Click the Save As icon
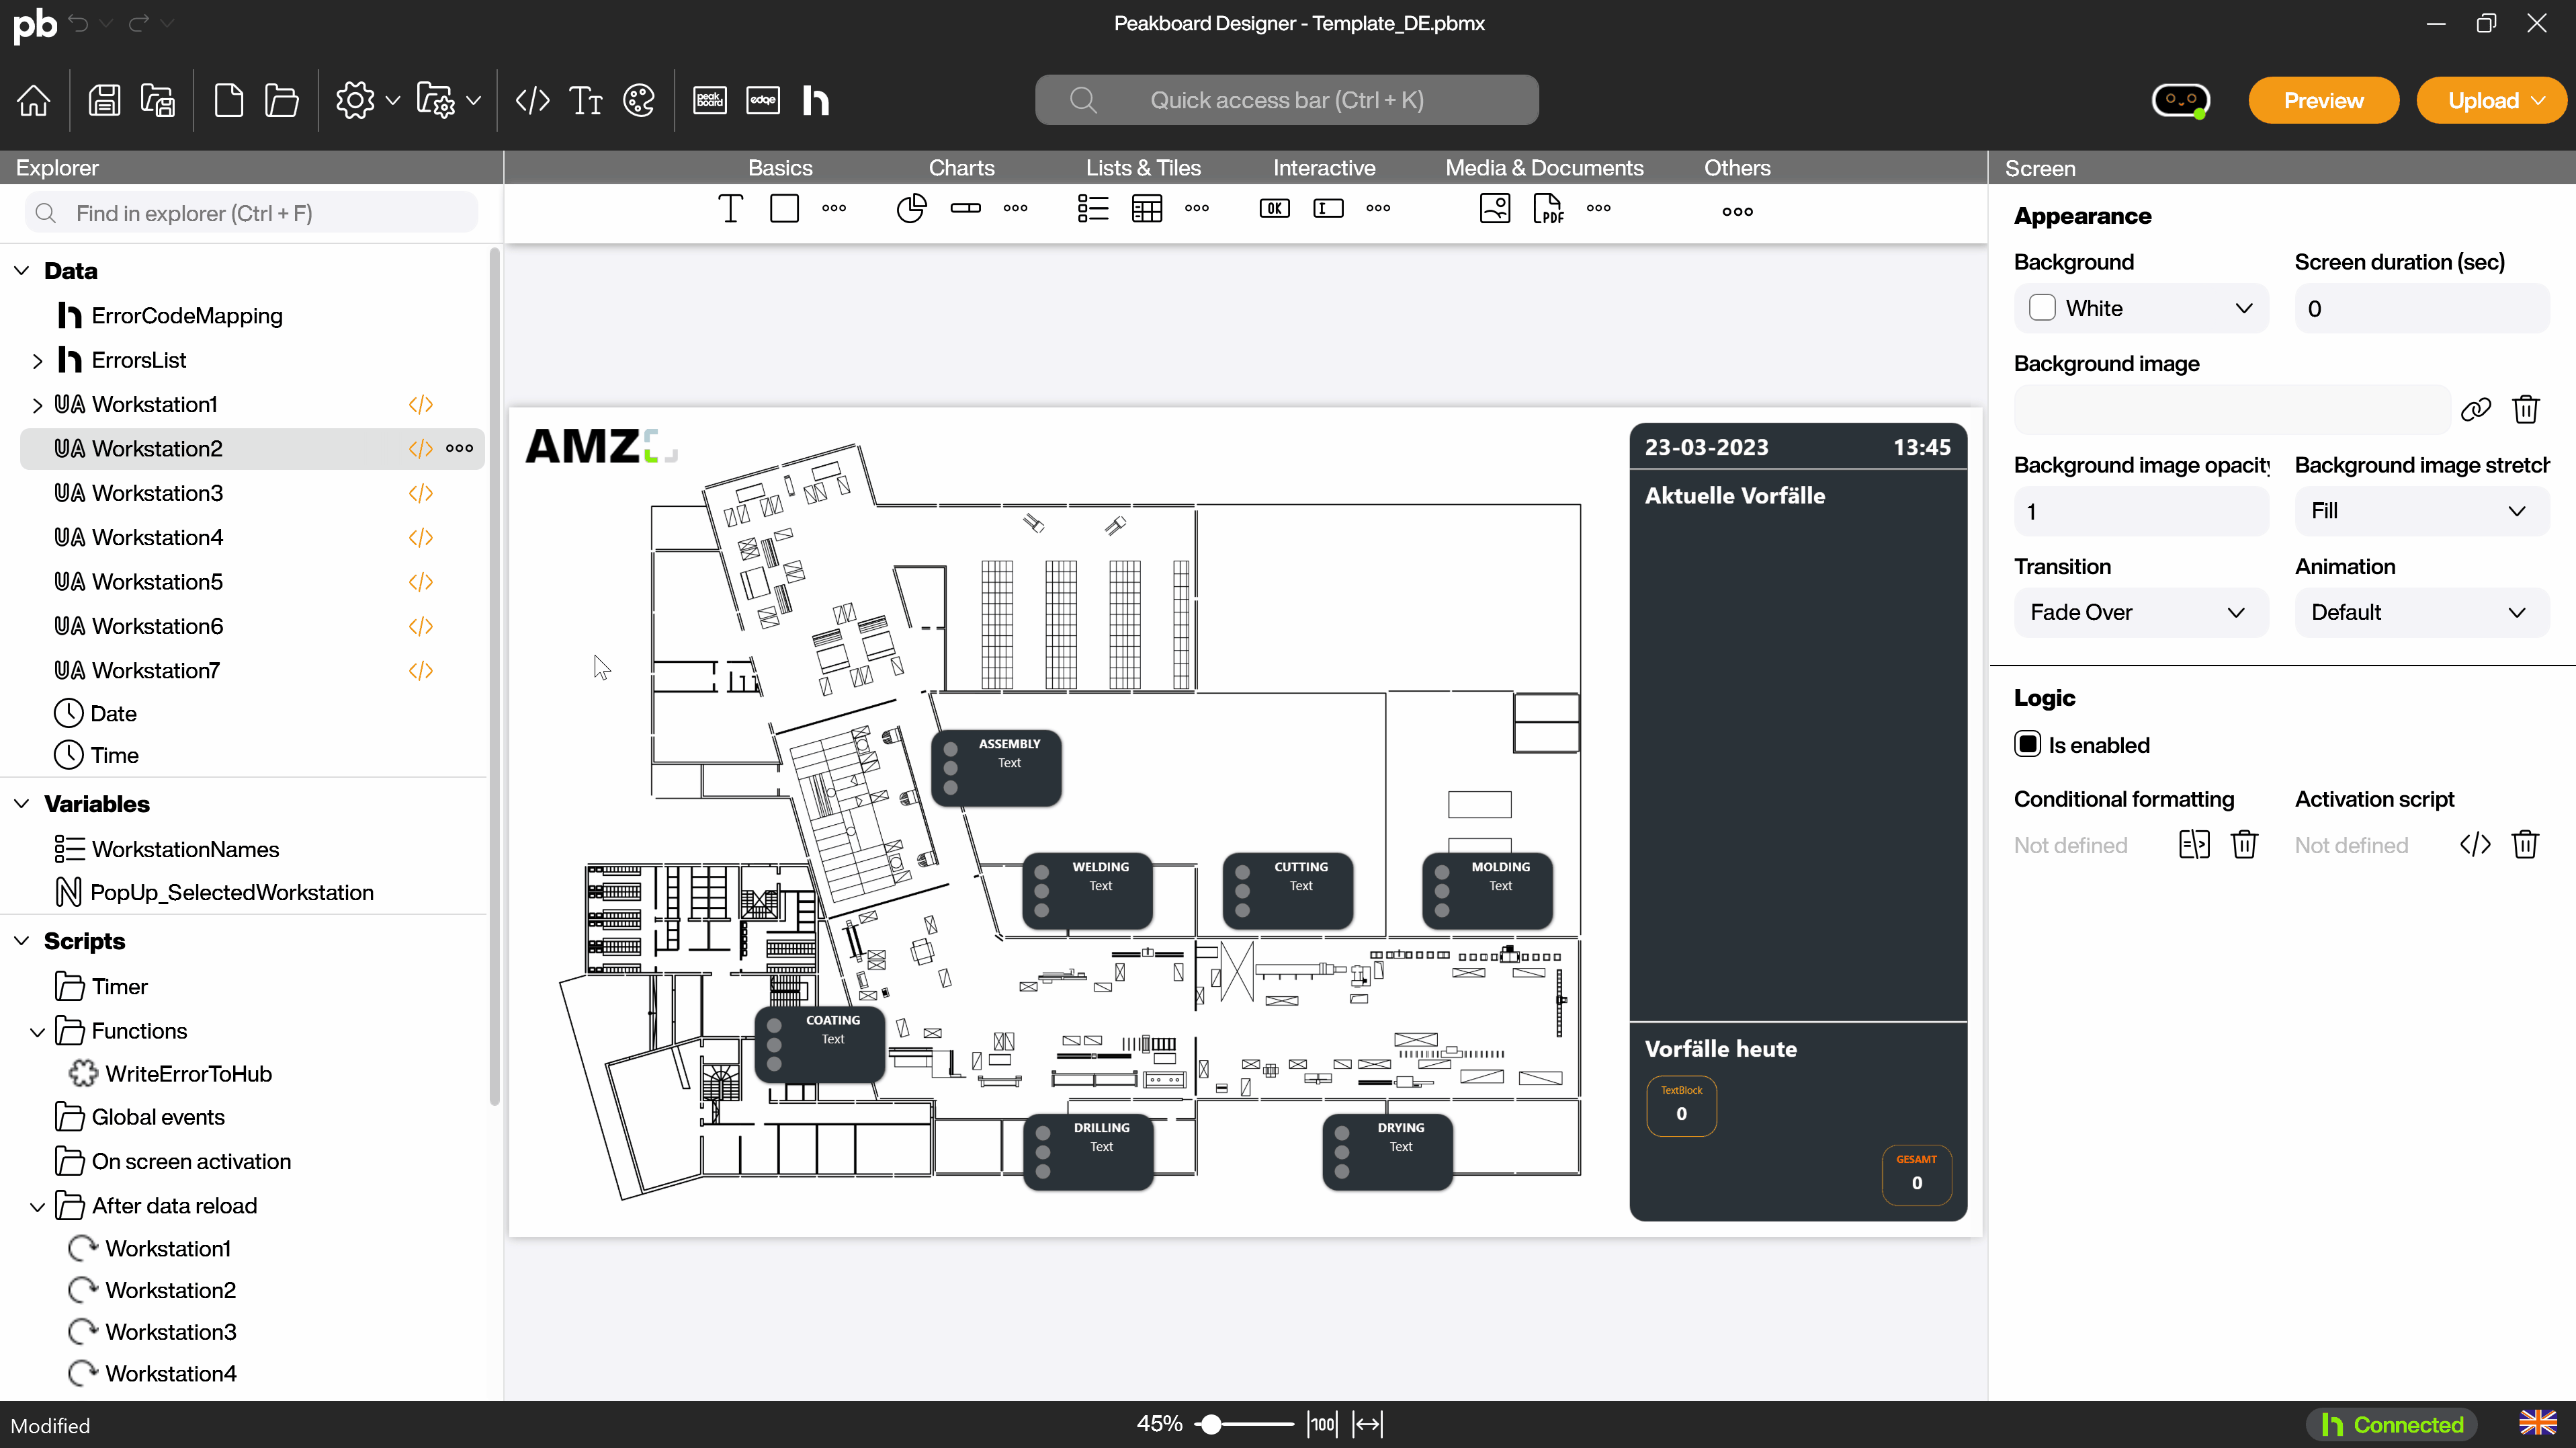 158,100
